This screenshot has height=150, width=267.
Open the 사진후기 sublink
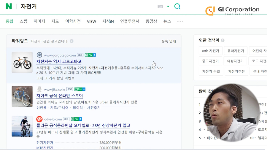tap(94, 108)
